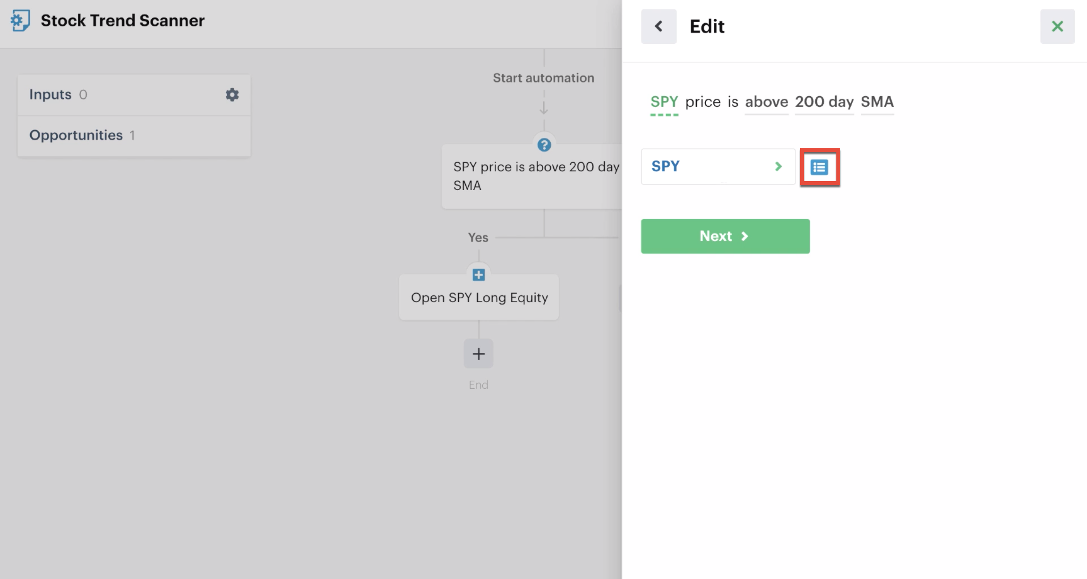Open the Inputs row
Image resolution: width=1087 pixels, height=579 pixels.
pos(134,95)
